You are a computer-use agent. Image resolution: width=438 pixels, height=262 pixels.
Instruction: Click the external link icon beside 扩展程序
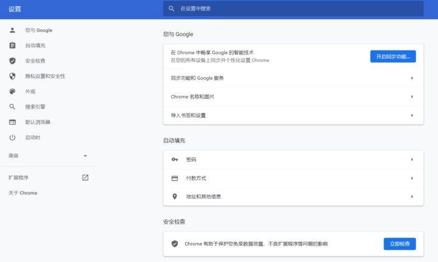[x=85, y=178]
